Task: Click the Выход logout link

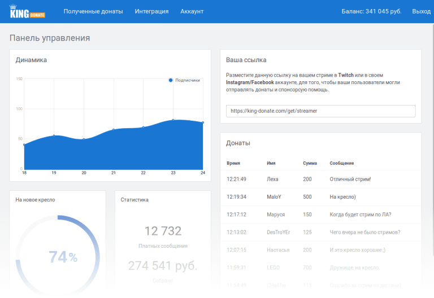Action: (x=421, y=11)
